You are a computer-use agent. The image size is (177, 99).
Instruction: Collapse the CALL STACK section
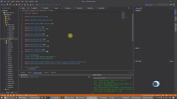[138, 61]
